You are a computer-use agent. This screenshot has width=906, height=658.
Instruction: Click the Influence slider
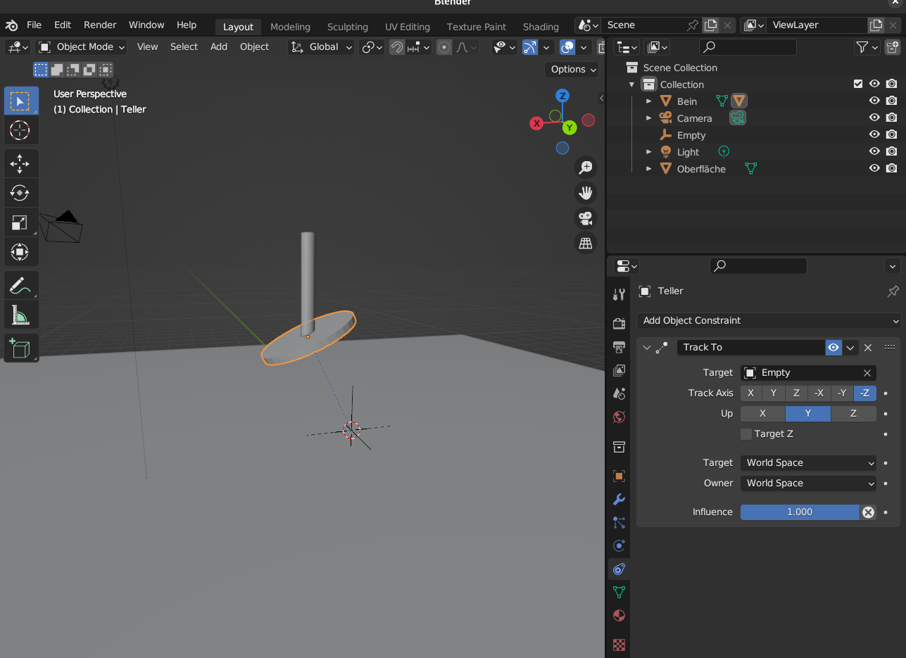pos(799,512)
